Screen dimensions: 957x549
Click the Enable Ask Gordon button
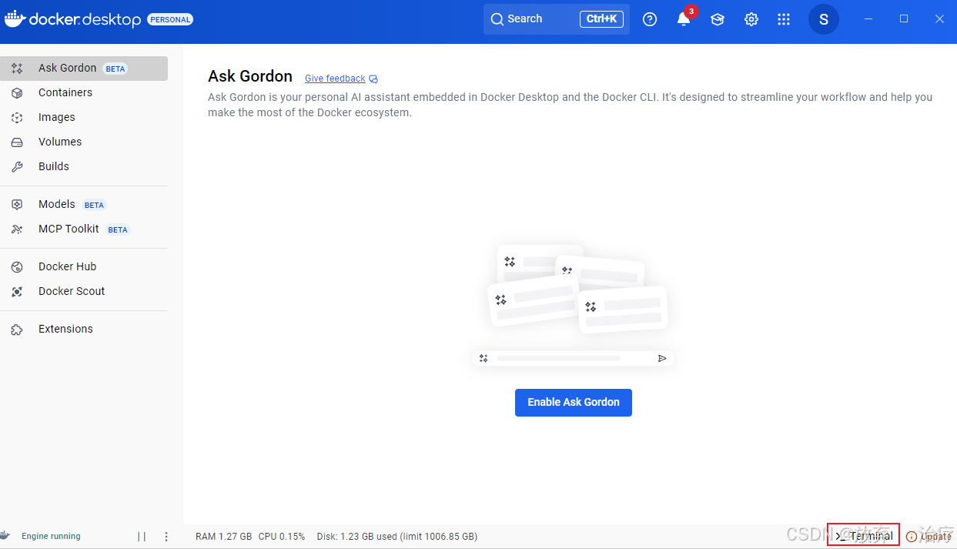pyautogui.click(x=574, y=402)
